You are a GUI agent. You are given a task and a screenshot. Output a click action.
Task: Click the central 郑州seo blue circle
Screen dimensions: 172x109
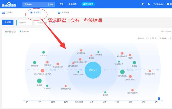(x=93, y=70)
